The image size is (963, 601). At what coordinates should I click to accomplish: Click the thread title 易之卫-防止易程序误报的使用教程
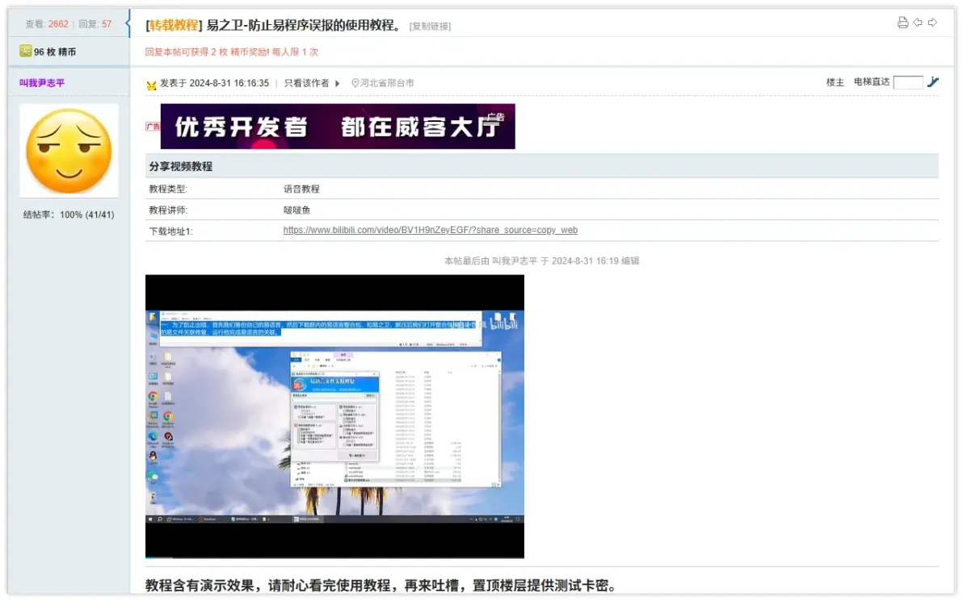click(x=304, y=25)
